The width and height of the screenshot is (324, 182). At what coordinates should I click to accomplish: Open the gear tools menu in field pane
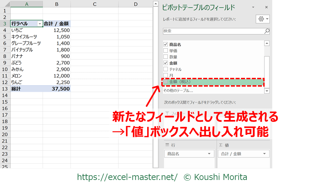(263, 19)
